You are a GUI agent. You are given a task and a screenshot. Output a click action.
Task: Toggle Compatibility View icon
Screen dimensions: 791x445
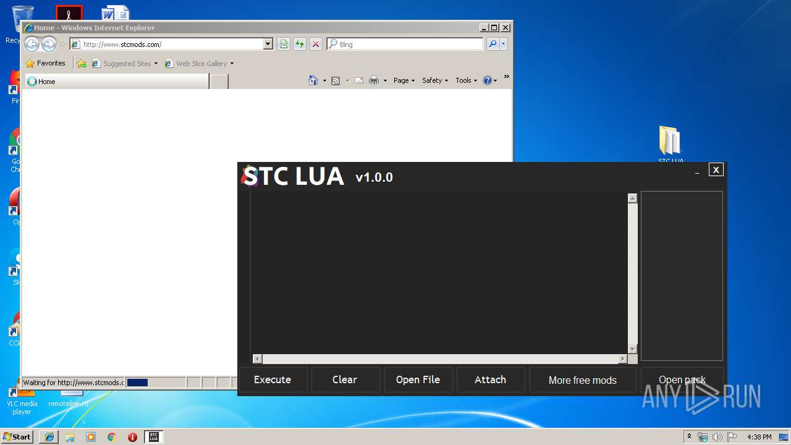284,44
